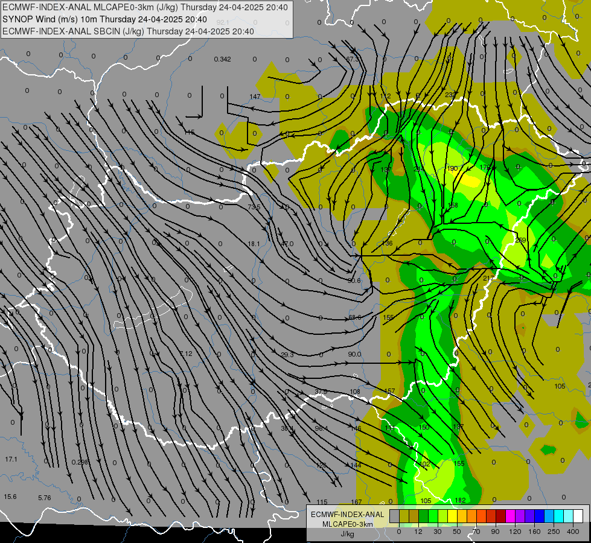Click the map value 157
591x543 pixels.
(x=389, y=391)
